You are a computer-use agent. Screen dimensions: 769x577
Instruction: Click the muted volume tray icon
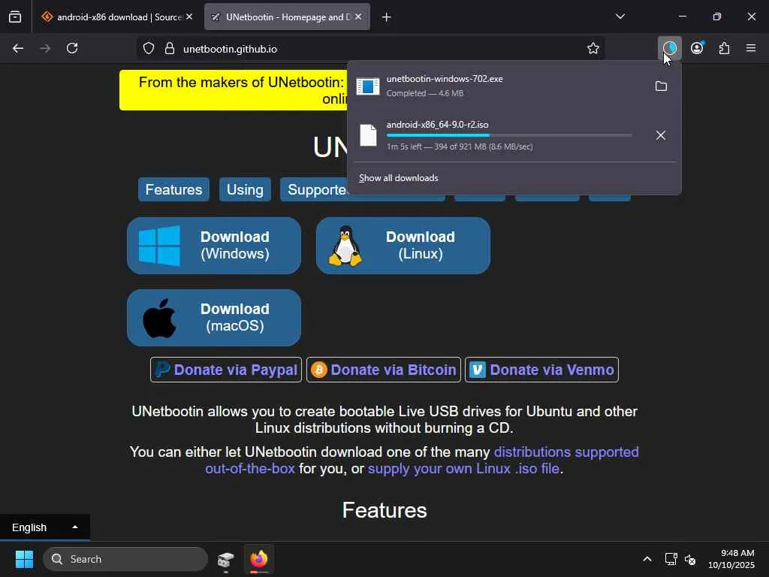pos(691,559)
